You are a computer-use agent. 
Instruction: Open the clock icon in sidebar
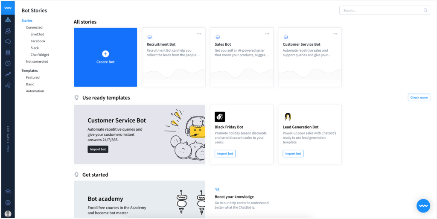click(x=8, y=64)
